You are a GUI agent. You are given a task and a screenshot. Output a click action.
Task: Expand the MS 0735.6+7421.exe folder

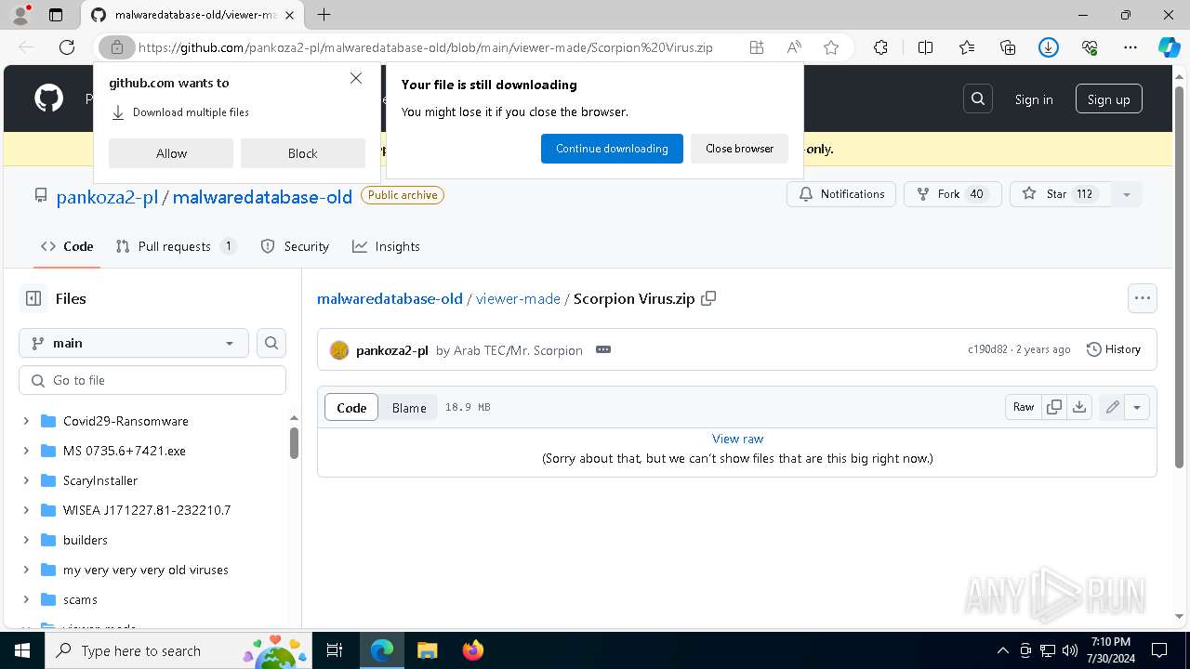pos(26,451)
